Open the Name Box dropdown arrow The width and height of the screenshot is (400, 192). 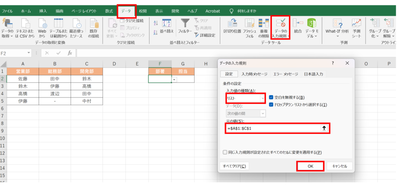click(x=29, y=53)
